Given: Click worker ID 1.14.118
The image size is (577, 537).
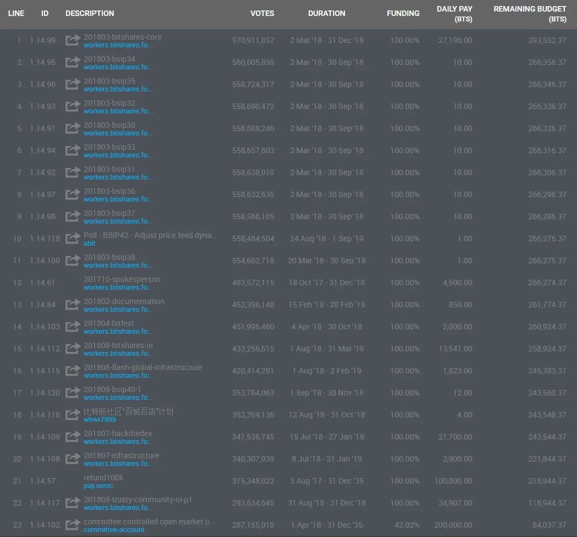Looking at the screenshot, I should 45,238.
